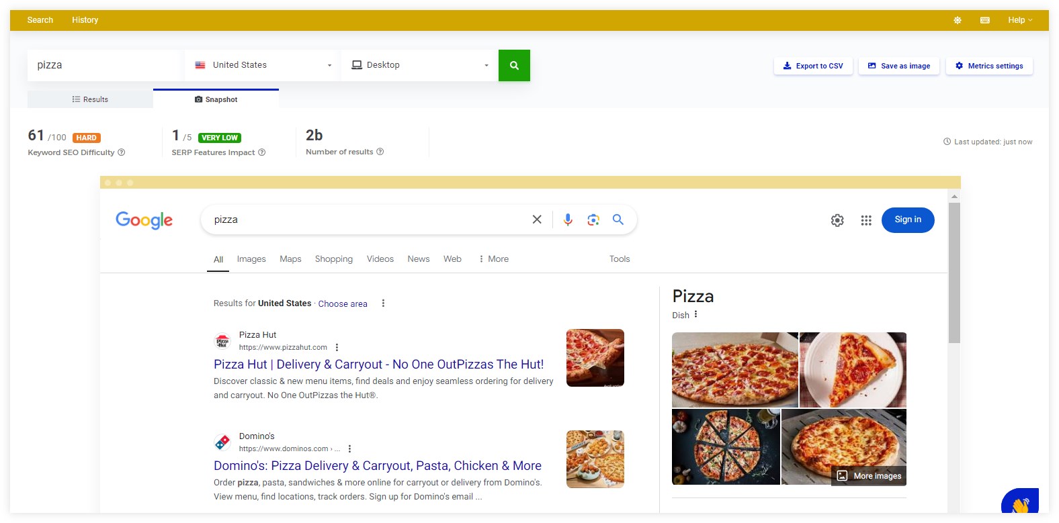Expand the More search filters
1059x523 pixels.
tap(494, 259)
